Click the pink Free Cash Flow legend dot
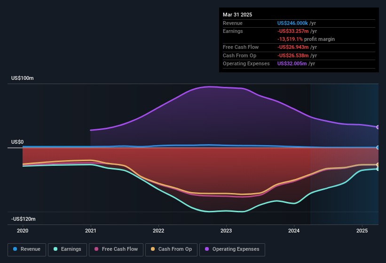 [96, 249]
